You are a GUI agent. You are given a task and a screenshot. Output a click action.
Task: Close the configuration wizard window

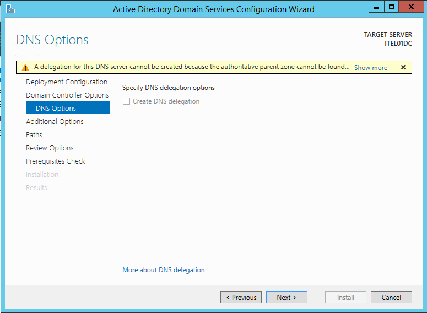pos(411,7)
